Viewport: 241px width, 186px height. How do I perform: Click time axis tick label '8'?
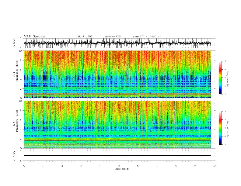[x=176, y=166]
